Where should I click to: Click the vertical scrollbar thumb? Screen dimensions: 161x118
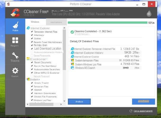(64, 50)
